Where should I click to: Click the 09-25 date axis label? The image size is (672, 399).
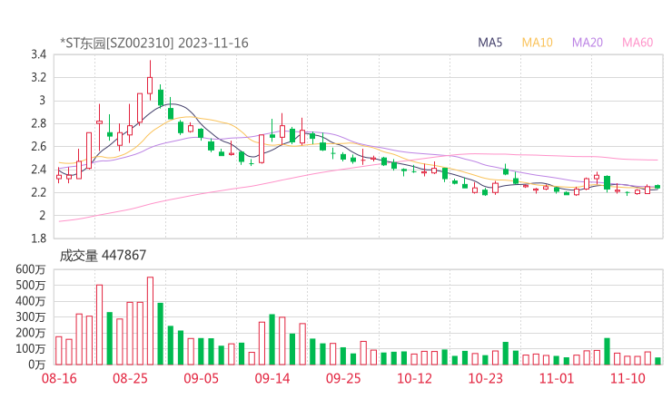click(343, 378)
